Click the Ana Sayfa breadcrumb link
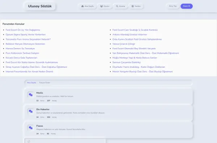This screenshot has width=217, height=143. click(31, 83)
